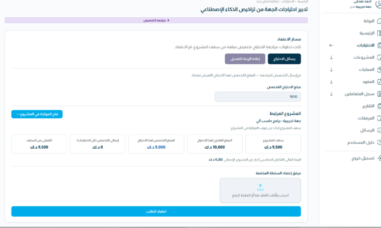381x228 pixels.
Task: Open العمليات from the sidebar
Action: click(367, 70)
